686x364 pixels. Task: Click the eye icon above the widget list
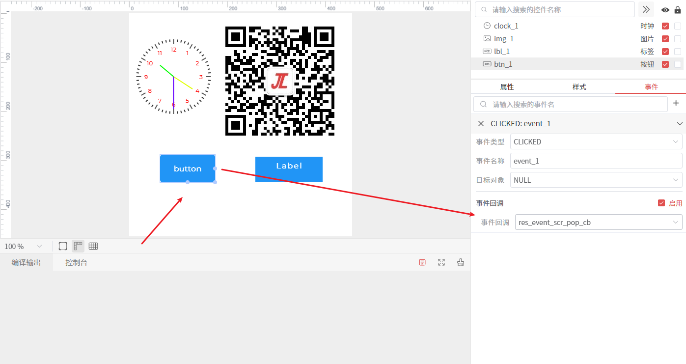pyautogui.click(x=665, y=10)
